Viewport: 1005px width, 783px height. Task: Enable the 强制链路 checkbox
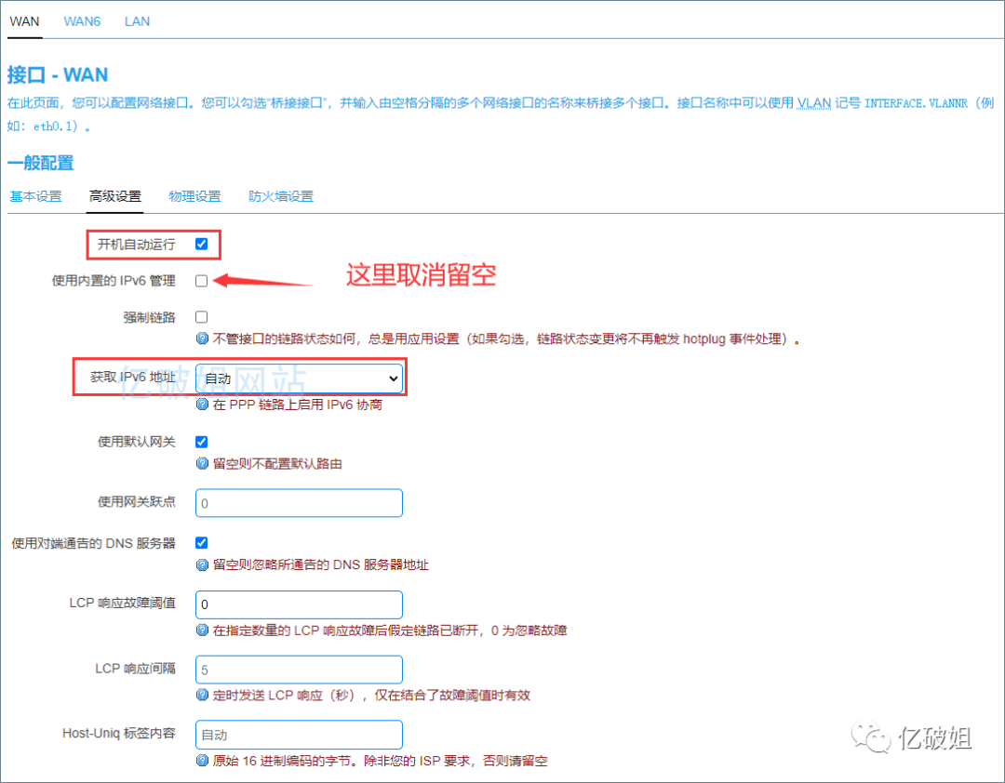click(201, 316)
